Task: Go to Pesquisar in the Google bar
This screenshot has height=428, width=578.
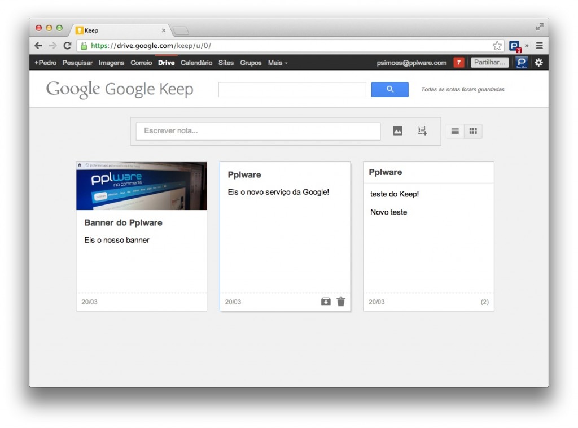Action: 77,63
